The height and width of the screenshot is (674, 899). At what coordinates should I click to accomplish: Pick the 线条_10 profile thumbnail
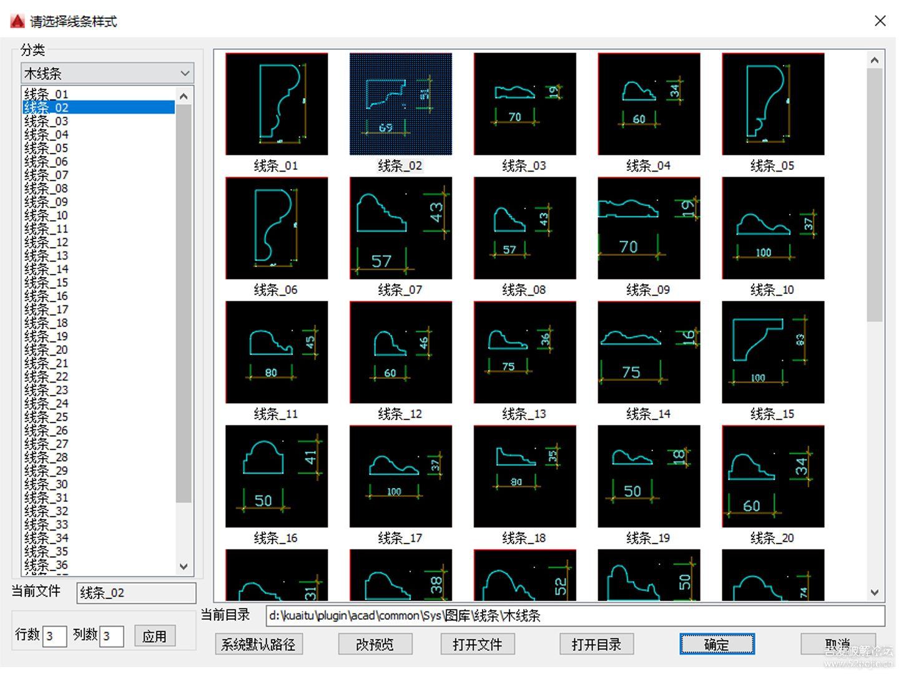point(773,228)
